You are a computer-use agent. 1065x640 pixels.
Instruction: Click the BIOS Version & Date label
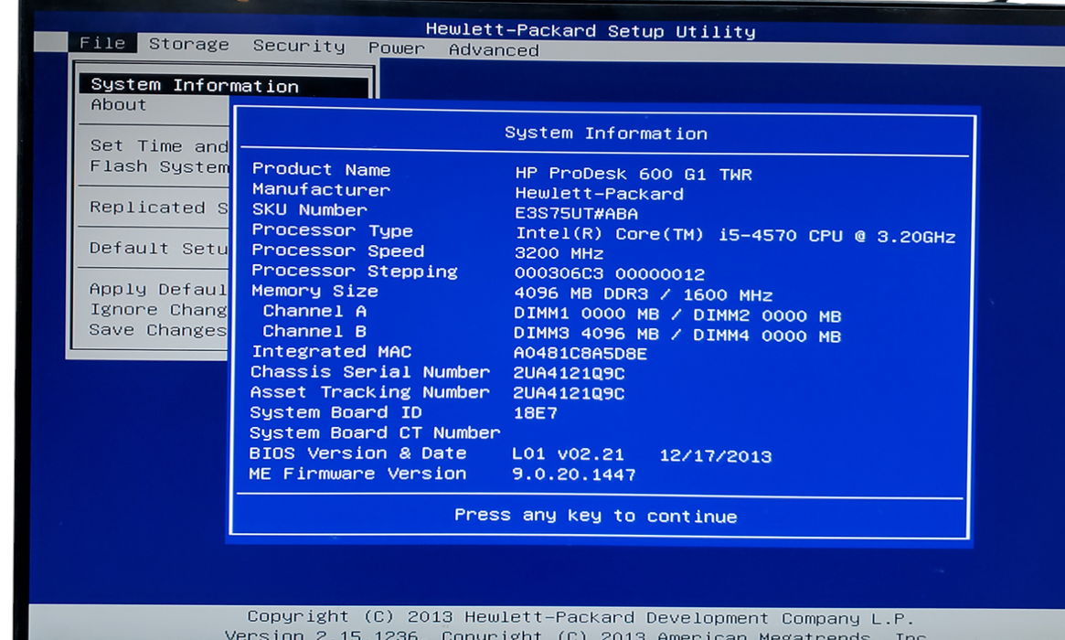pos(358,453)
